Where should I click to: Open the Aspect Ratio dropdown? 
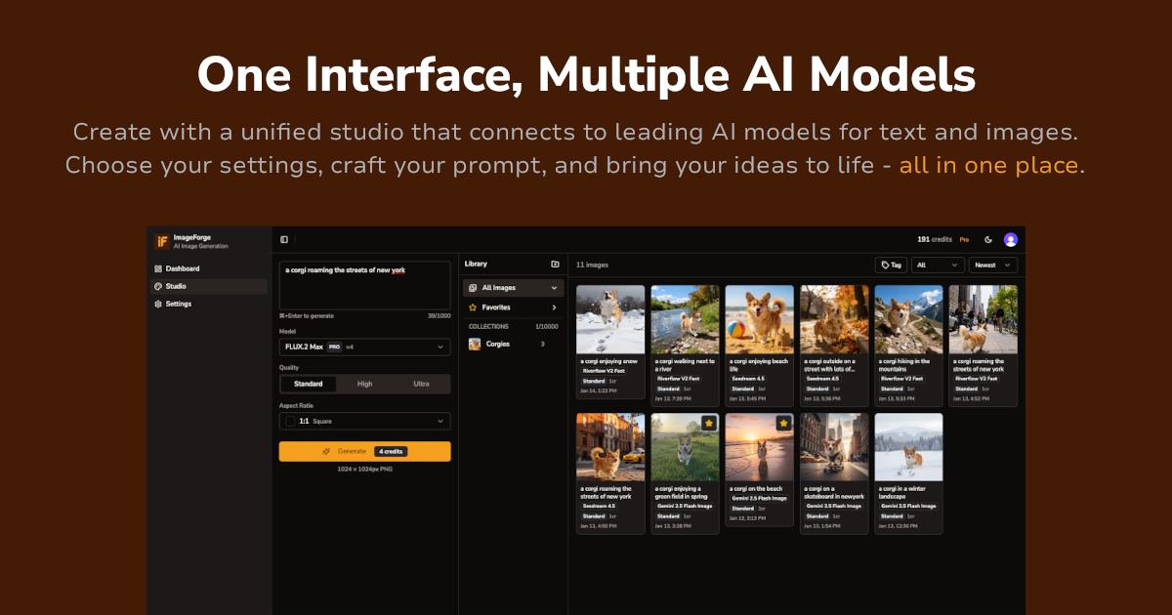pos(364,420)
